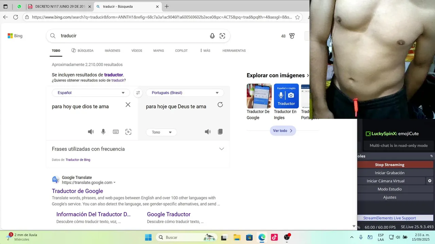Viewport: 435px width, 244px height.
Task: Open dropdown arrow next to translate.google.com URL
Action: pos(115,183)
